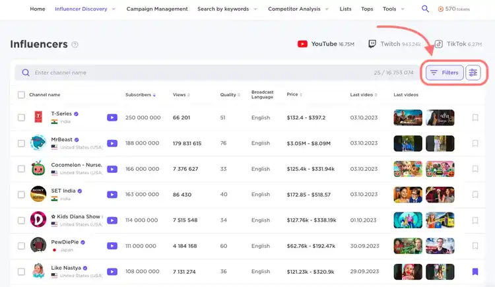Image resolution: width=495 pixels, height=287 pixels.
Task: Open the Like Nastya channel name link
Action: (66, 268)
